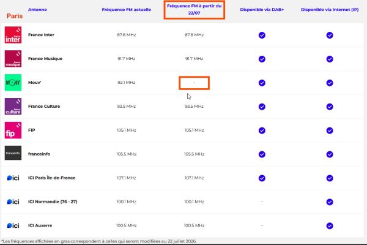Click the France Culture logo
The image size is (367, 245).
click(x=13, y=107)
